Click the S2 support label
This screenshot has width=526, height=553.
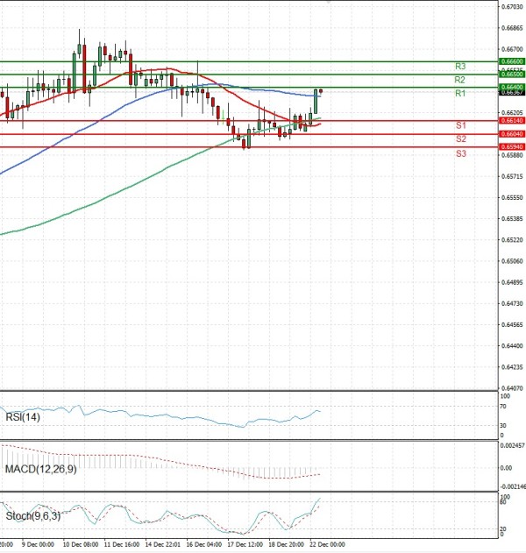(460, 139)
